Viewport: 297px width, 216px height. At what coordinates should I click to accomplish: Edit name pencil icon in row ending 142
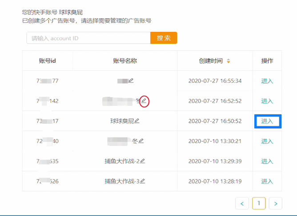[x=144, y=101]
